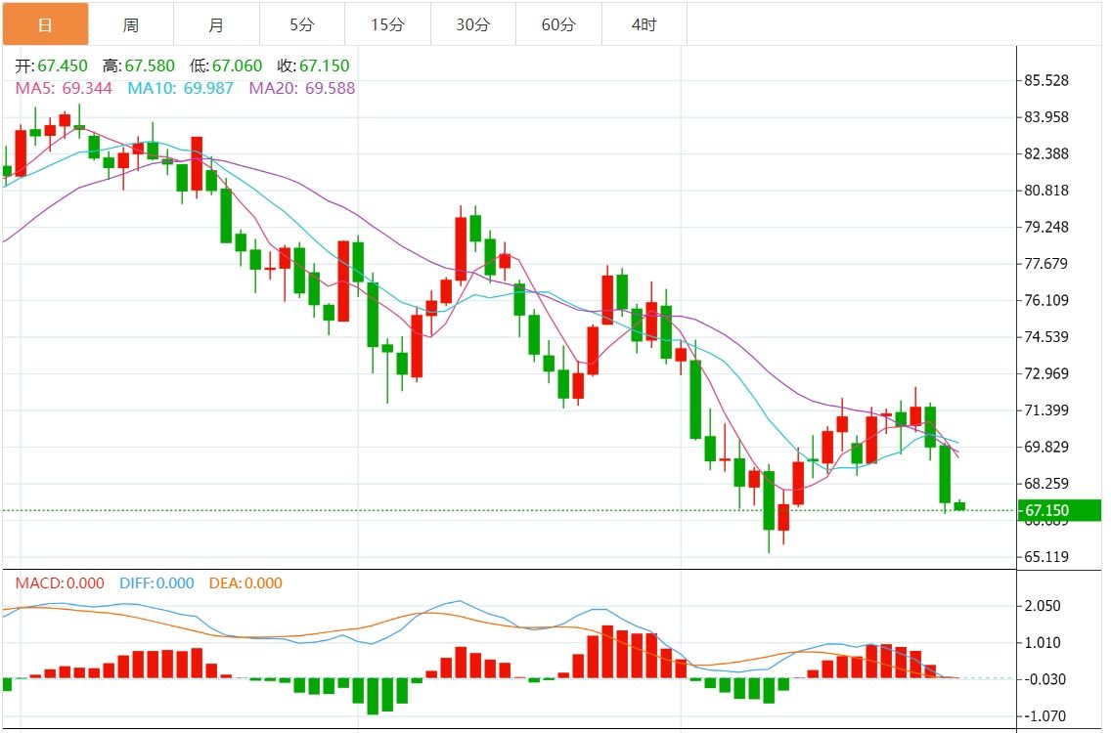The image size is (1111, 733).
Task: Click the 高:67.580 high price value
Action: (x=139, y=65)
